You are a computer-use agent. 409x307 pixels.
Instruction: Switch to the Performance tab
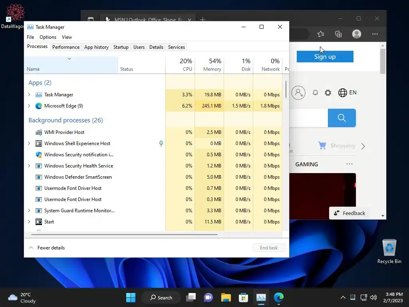click(66, 47)
